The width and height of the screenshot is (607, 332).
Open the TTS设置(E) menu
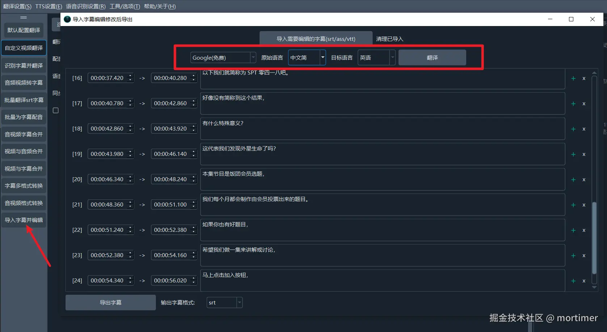click(x=49, y=7)
